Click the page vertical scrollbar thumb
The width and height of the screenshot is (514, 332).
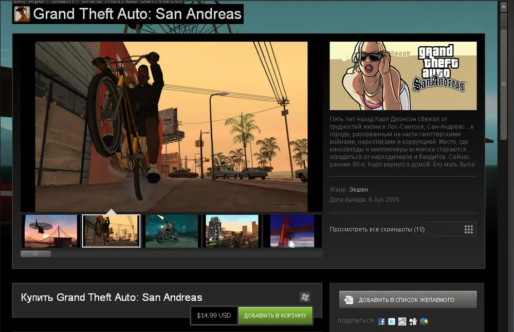click(504, 84)
